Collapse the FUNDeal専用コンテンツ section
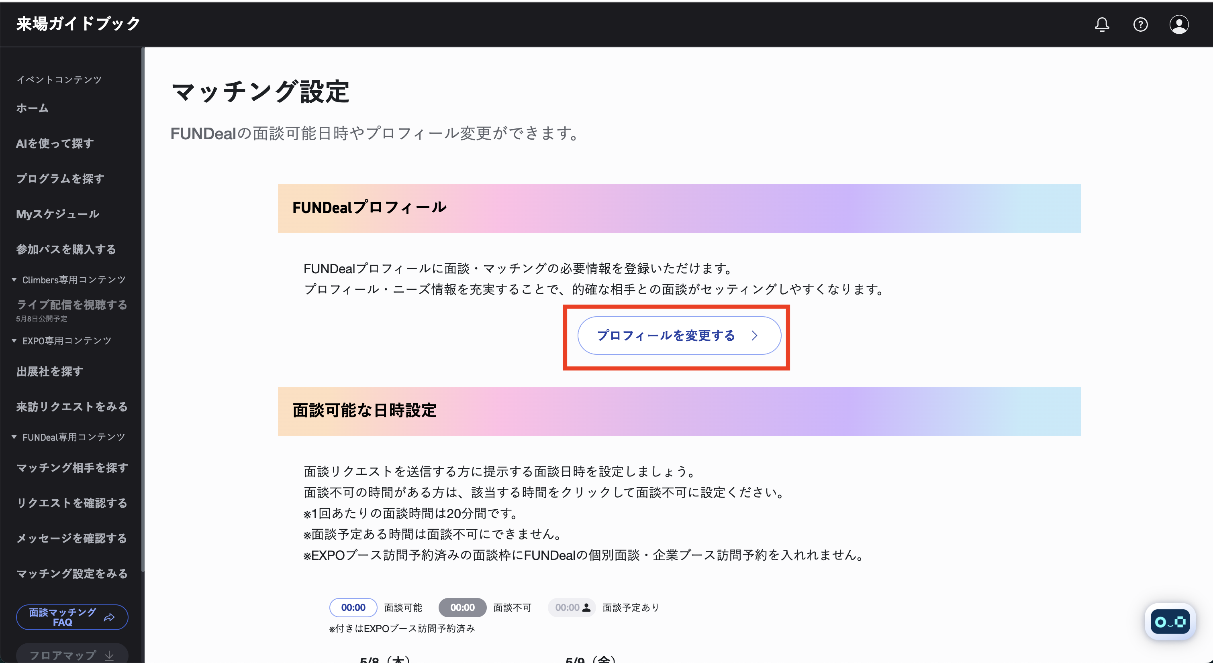Screen dimensions: 1213x663 pyautogui.click(x=69, y=437)
